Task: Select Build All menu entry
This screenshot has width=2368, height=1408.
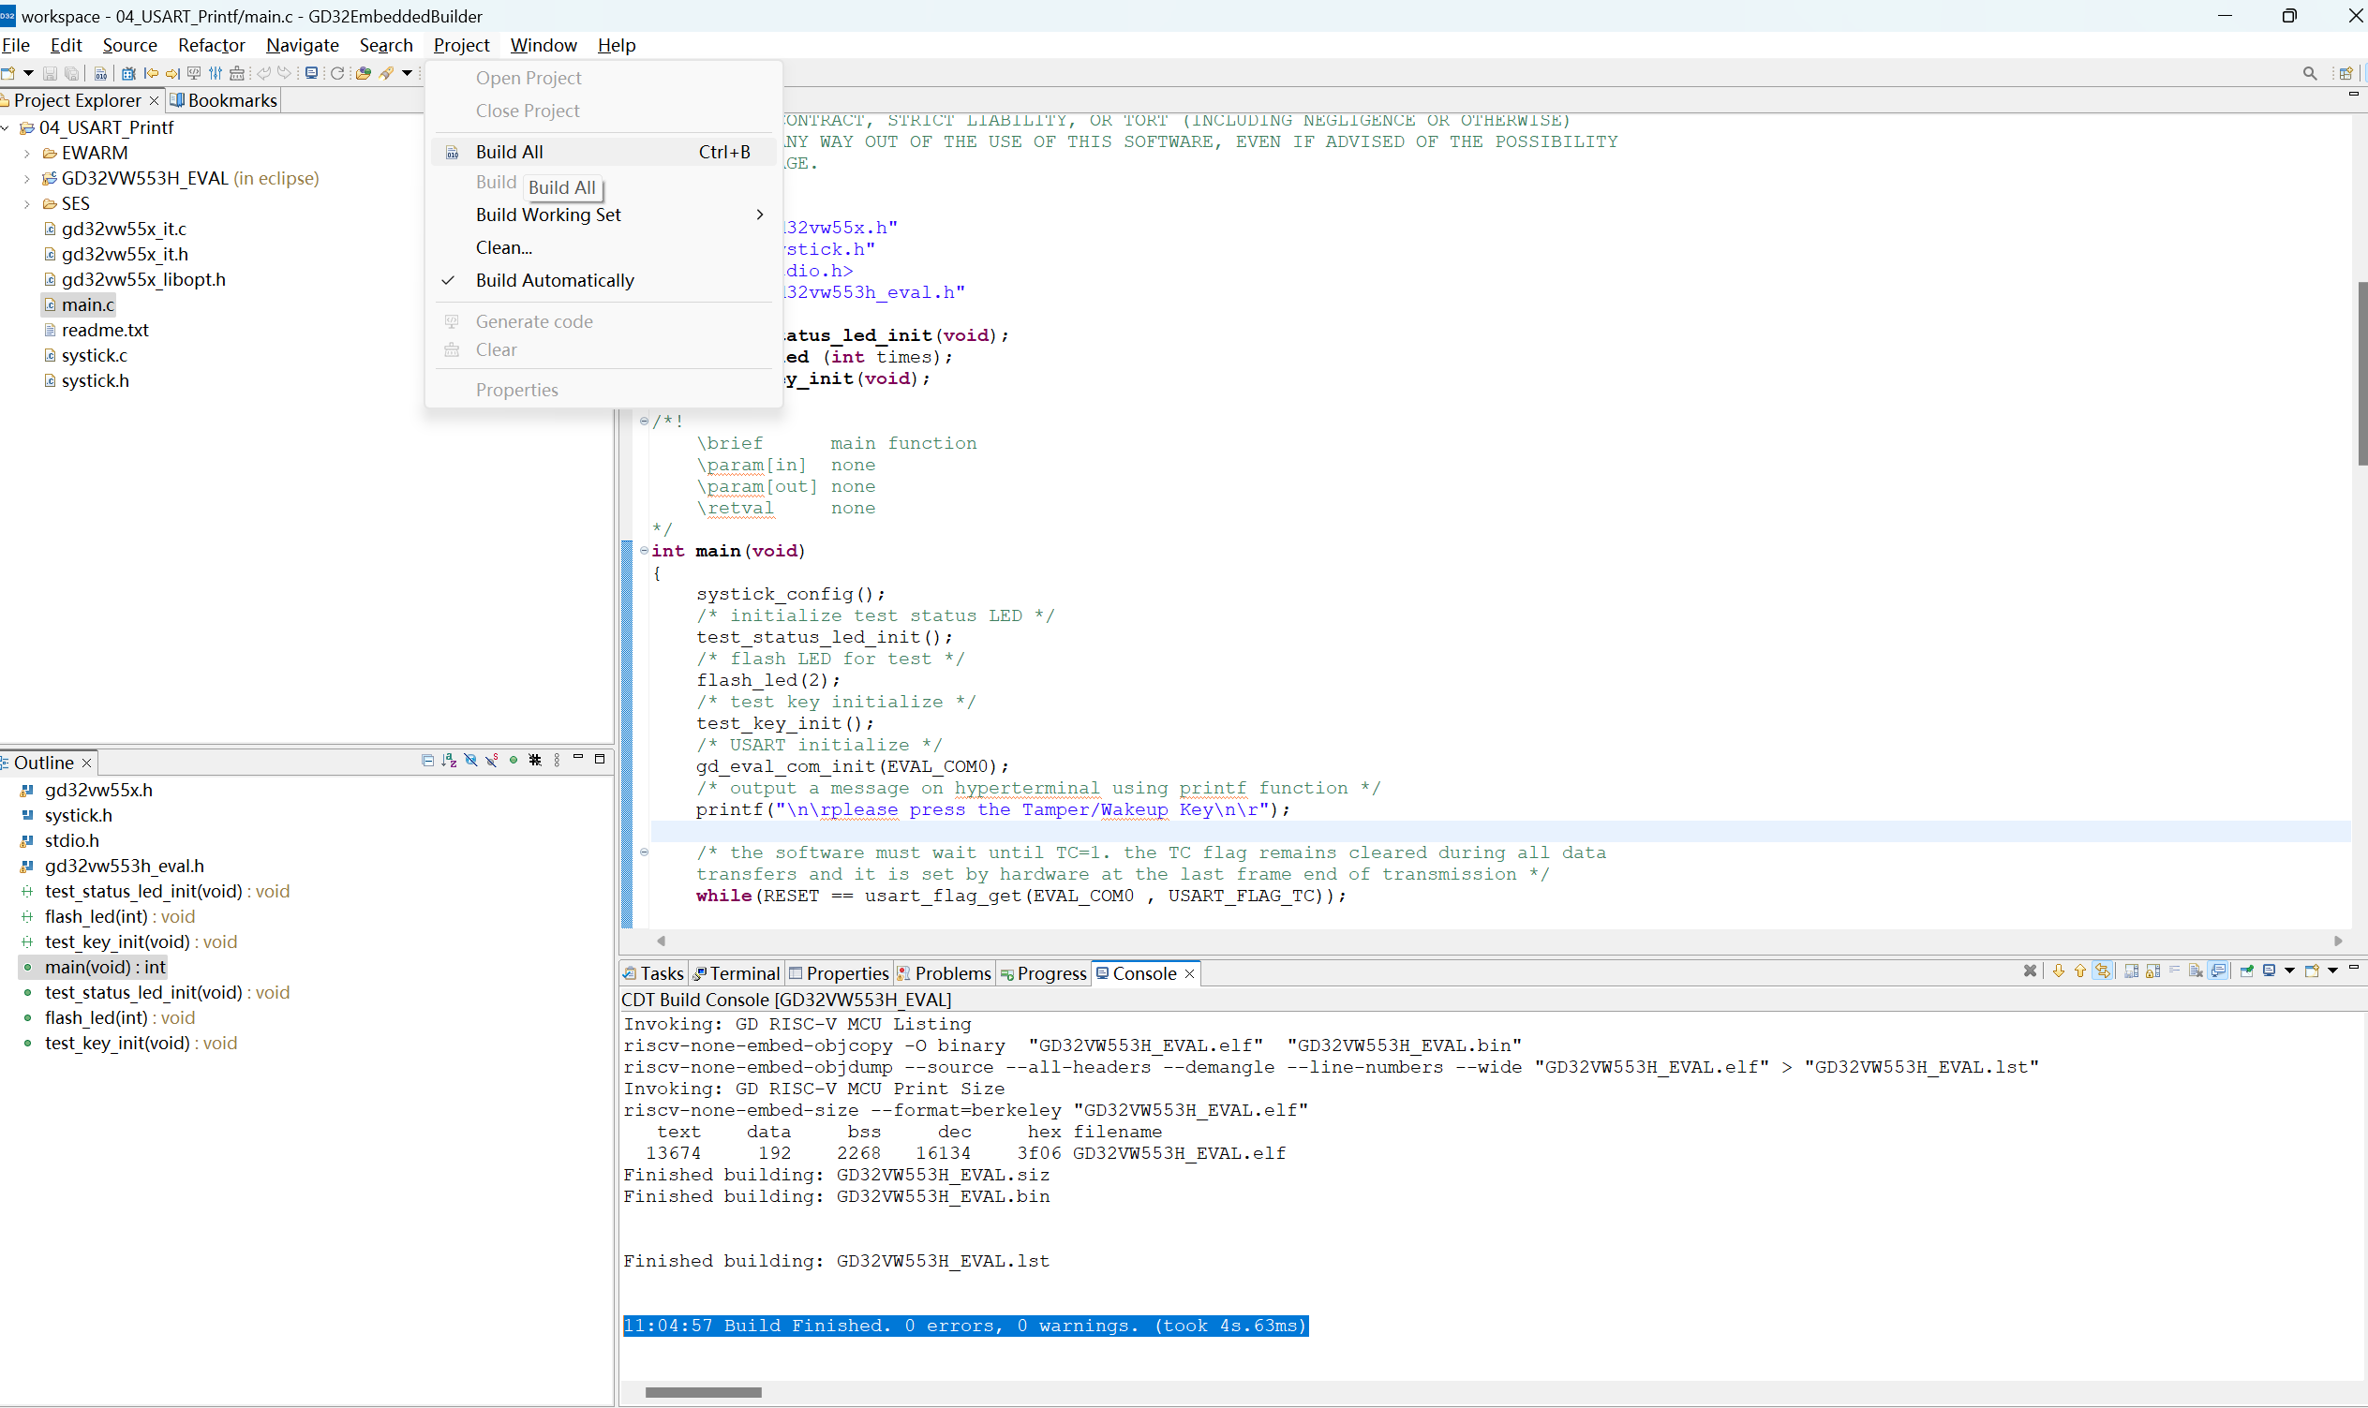Action: tap(510, 152)
